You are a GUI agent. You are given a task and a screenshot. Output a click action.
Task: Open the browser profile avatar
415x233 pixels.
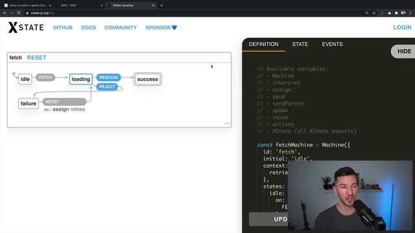(x=403, y=13)
